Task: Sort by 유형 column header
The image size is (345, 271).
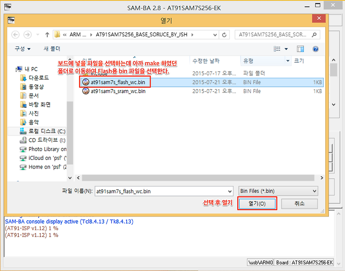Action: 248,61
